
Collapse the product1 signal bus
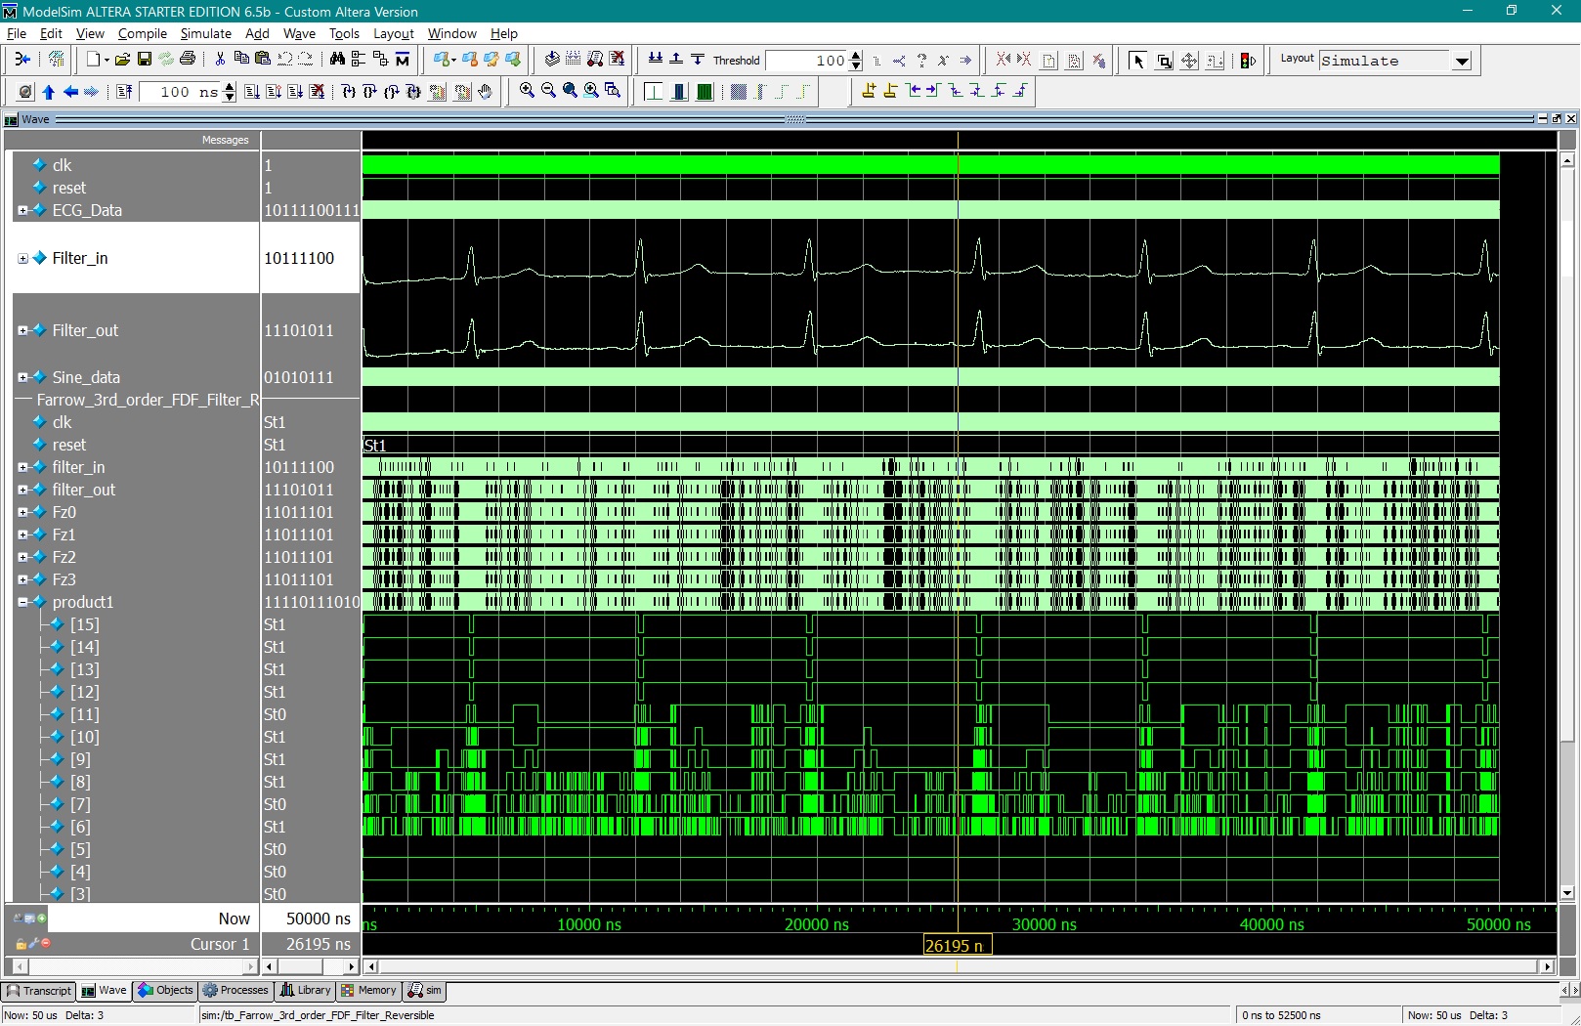pyautogui.click(x=22, y=602)
